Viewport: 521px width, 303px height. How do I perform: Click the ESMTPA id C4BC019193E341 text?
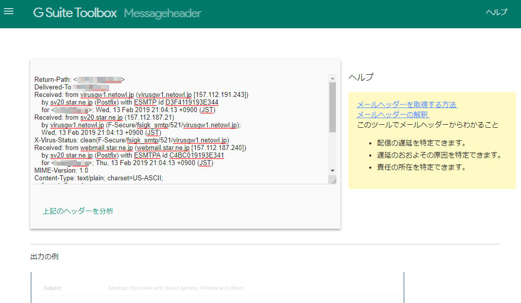(179, 156)
